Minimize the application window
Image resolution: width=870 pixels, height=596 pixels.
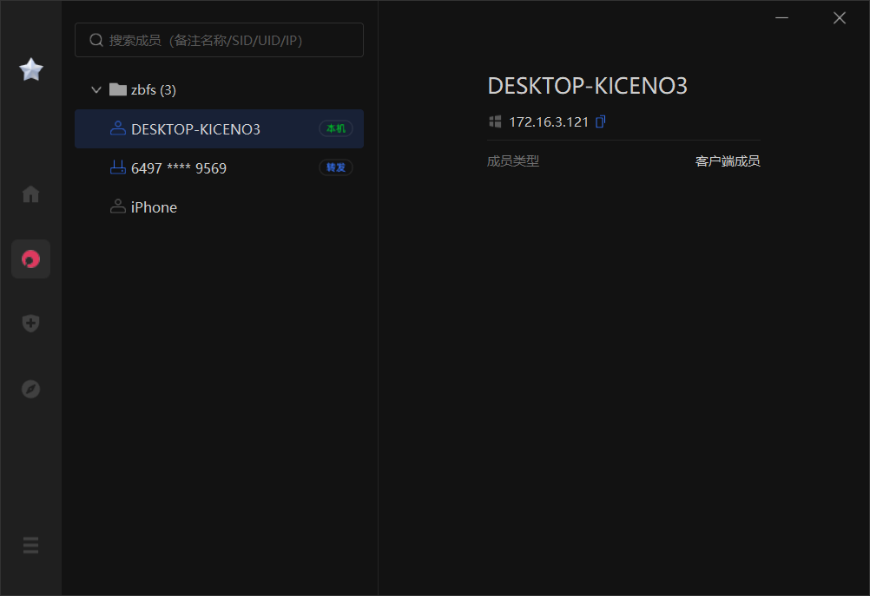782,18
